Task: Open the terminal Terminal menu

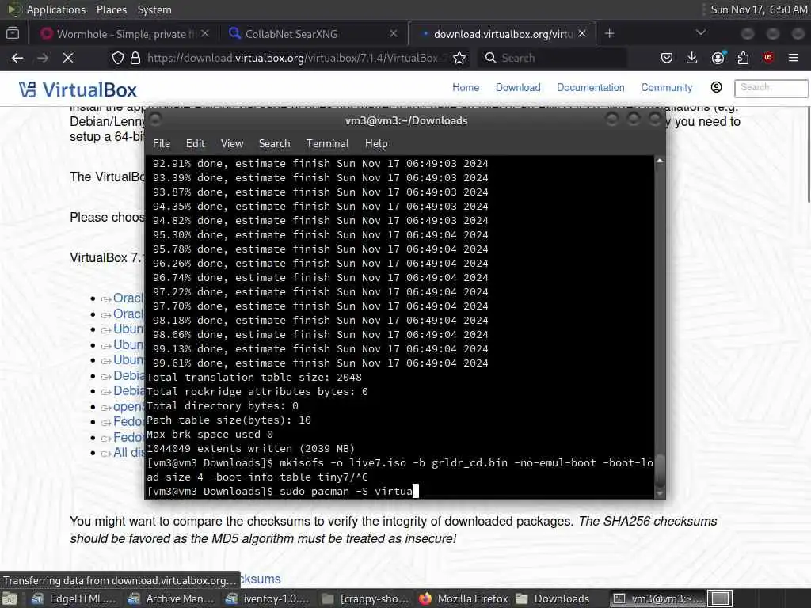Action: coord(327,144)
